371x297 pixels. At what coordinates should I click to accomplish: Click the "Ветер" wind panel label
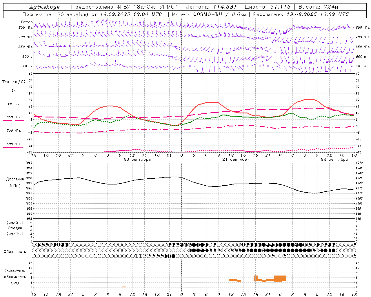coord(27,22)
